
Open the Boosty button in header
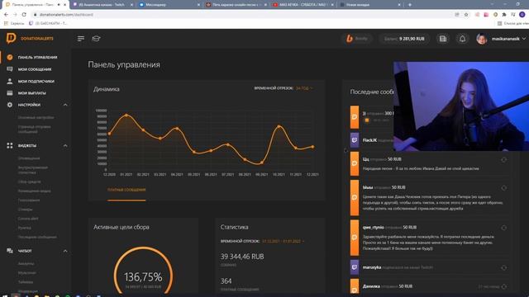tap(357, 39)
